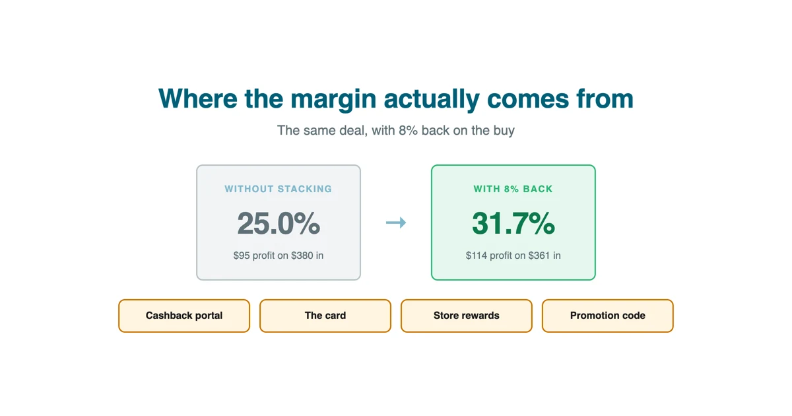The width and height of the screenshot is (792, 416).
Task: Click the subtitle about 8% back
Action: 396,130
